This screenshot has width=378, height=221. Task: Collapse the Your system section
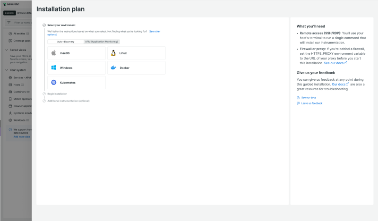pyautogui.click(x=7, y=70)
